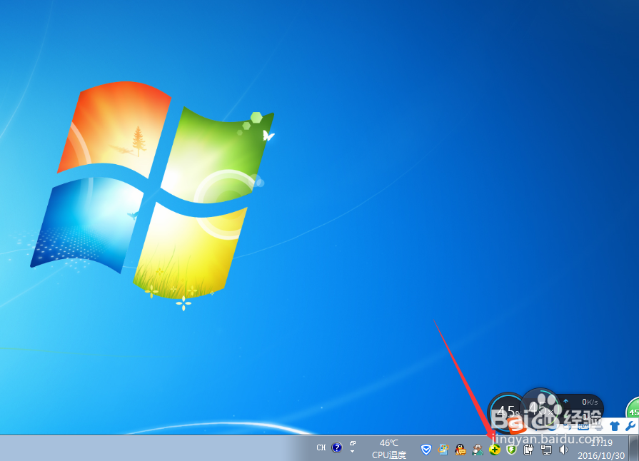Click the Show desktop strip

point(634,448)
